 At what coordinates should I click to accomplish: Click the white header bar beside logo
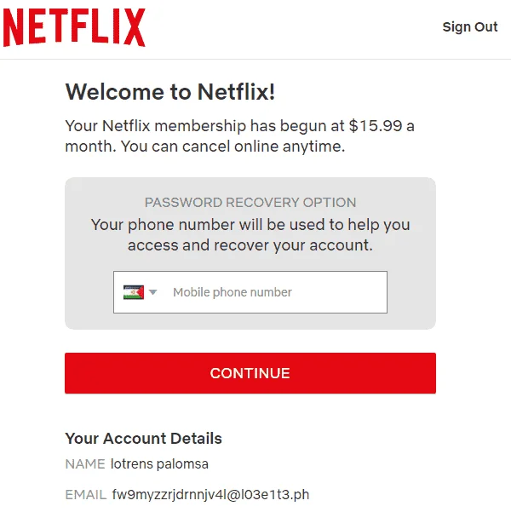point(294,29)
